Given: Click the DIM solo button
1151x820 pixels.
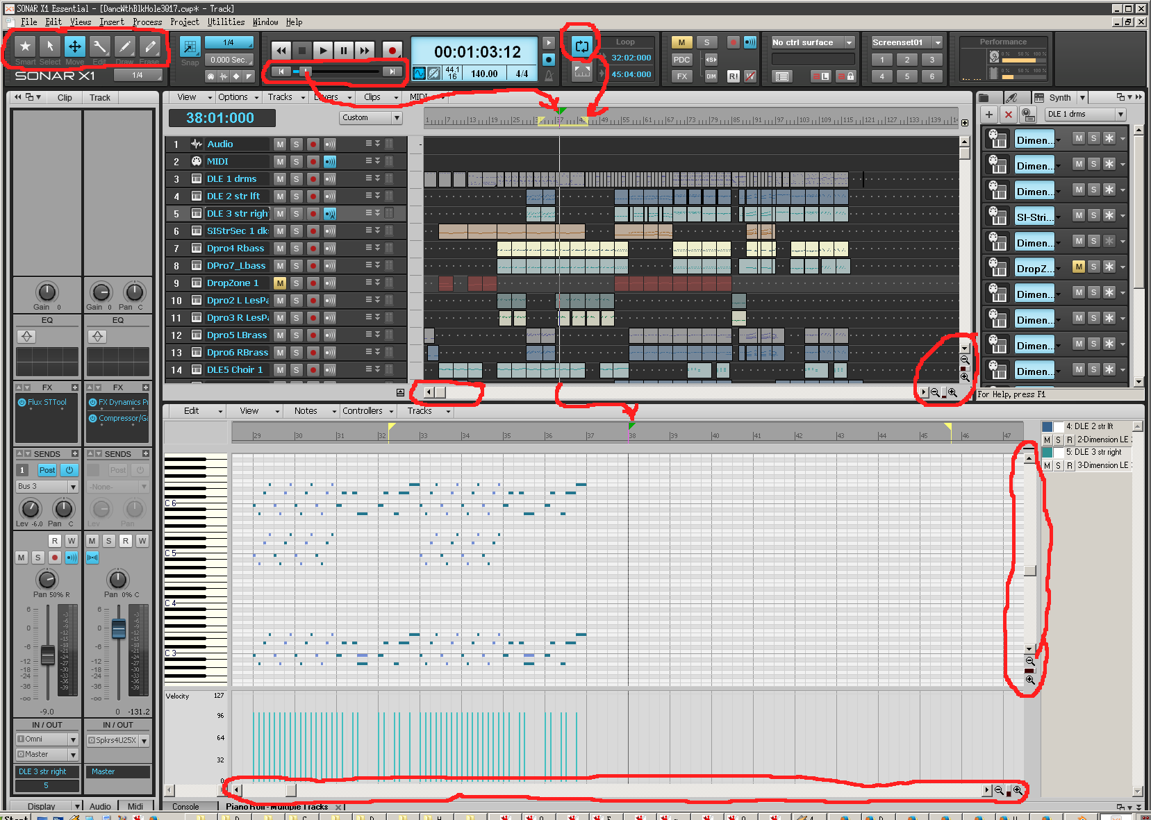Looking at the screenshot, I should point(711,76).
